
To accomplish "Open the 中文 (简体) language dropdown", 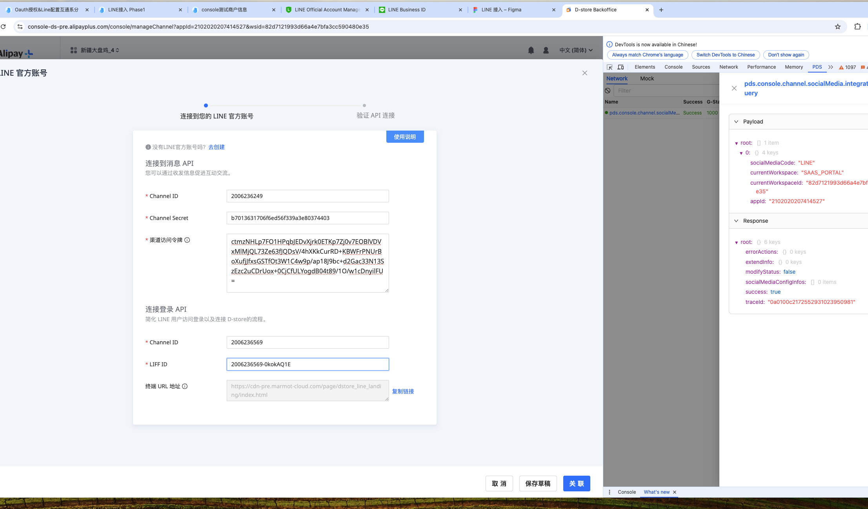I will point(575,50).
